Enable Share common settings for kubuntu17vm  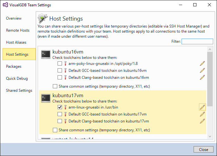[55, 130]
